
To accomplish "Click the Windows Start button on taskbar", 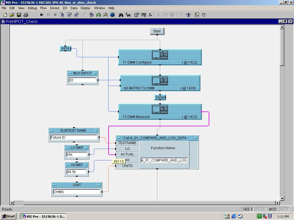I will [x=8, y=216].
